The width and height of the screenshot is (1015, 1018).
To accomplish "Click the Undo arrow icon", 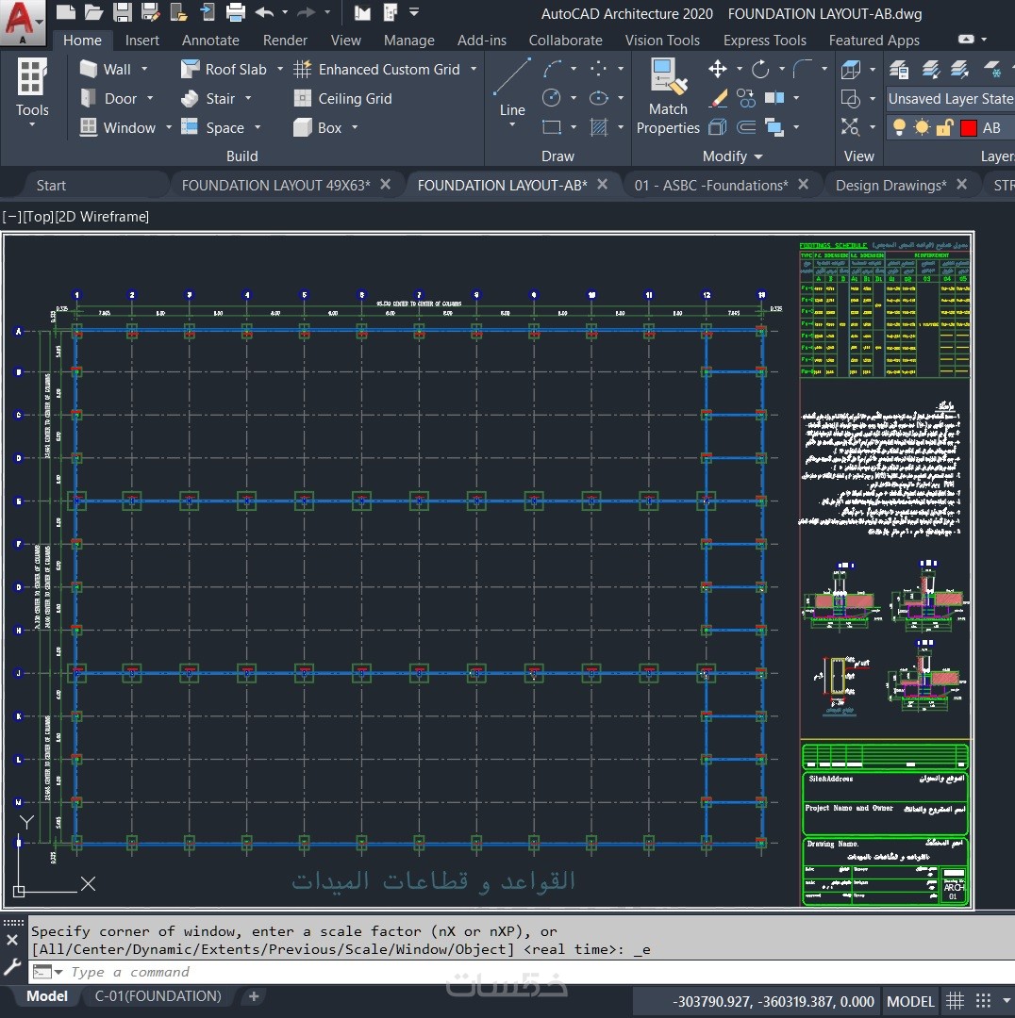I will 263,12.
